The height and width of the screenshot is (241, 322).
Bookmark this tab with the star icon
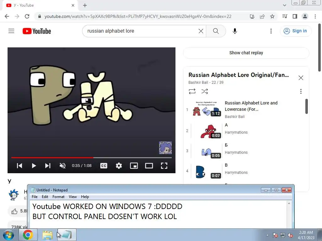(x=272, y=16)
